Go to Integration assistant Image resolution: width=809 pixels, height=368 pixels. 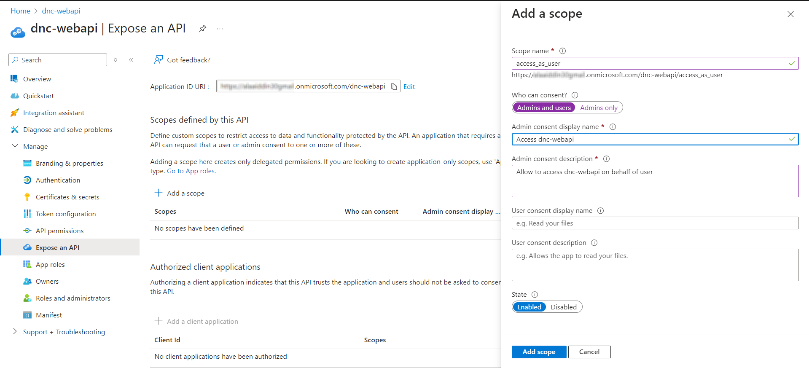[x=54, y=113]
